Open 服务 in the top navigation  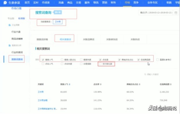87,3
